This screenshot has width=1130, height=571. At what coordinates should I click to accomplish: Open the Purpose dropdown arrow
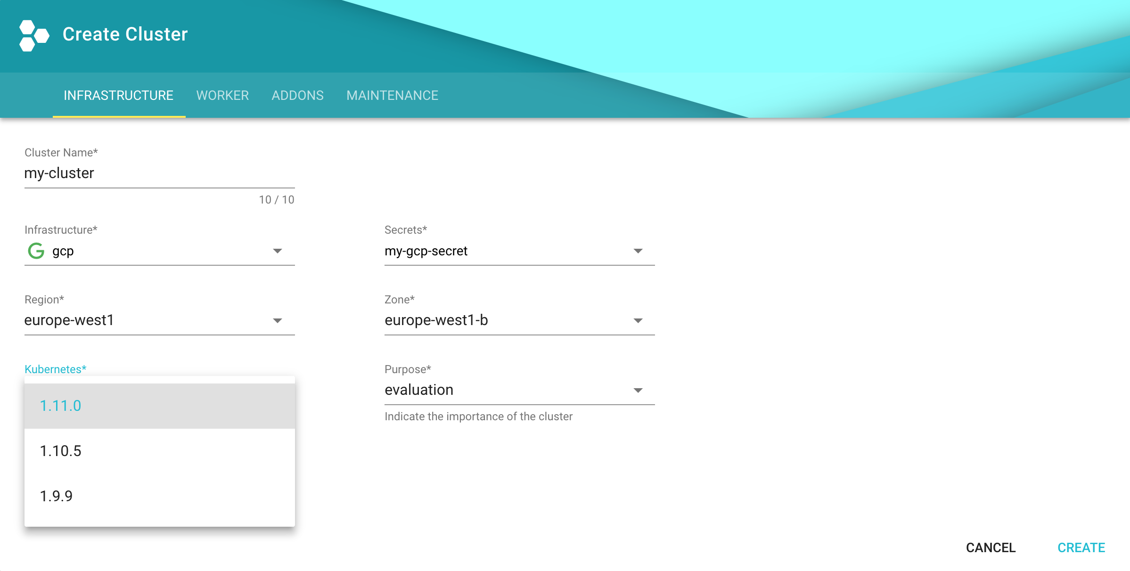point(638,391)
